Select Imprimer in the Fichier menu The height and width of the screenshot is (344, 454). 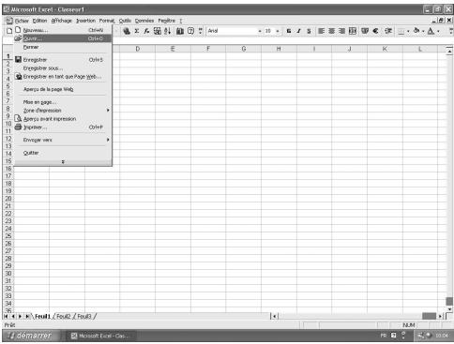pos(63,127)
